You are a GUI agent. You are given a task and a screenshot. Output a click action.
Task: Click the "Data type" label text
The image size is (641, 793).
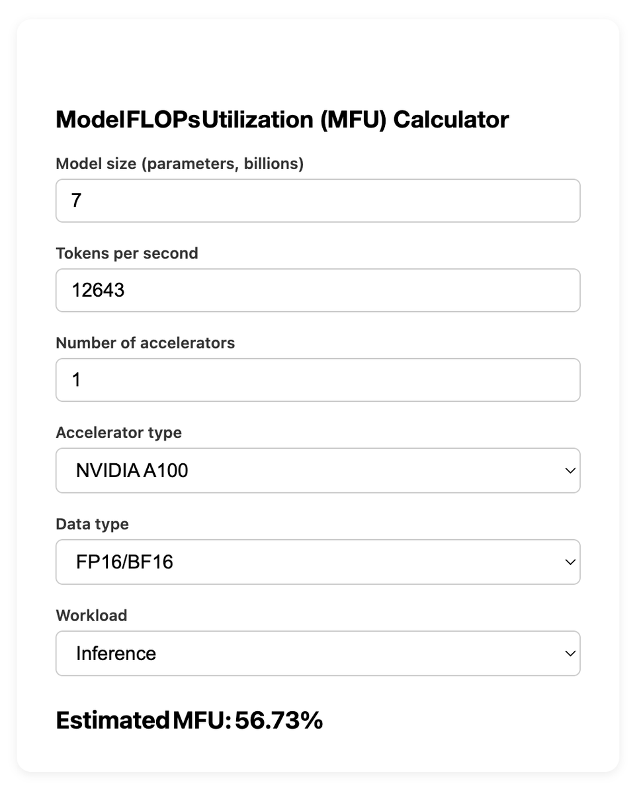pos(93,524)
